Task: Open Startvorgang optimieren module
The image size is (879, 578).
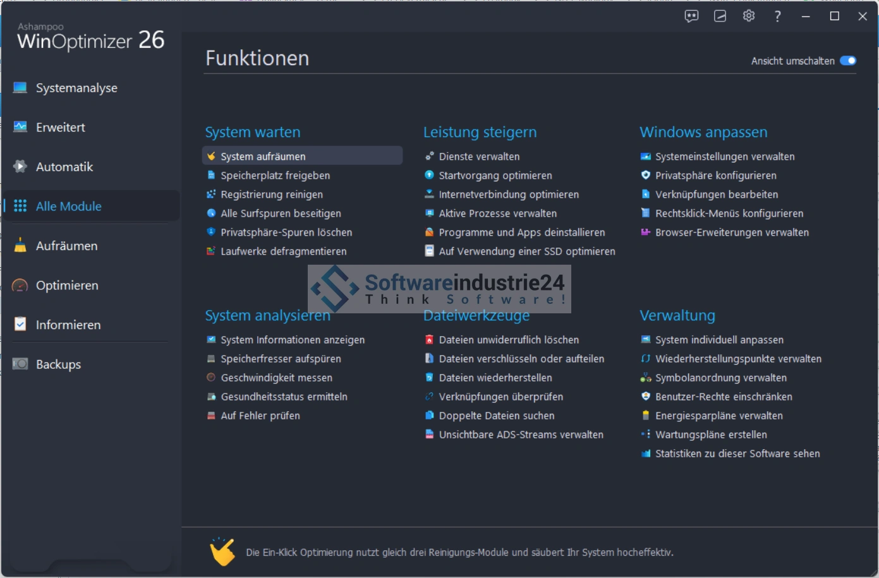Action: pyautogui.click(x=495, y=176)
